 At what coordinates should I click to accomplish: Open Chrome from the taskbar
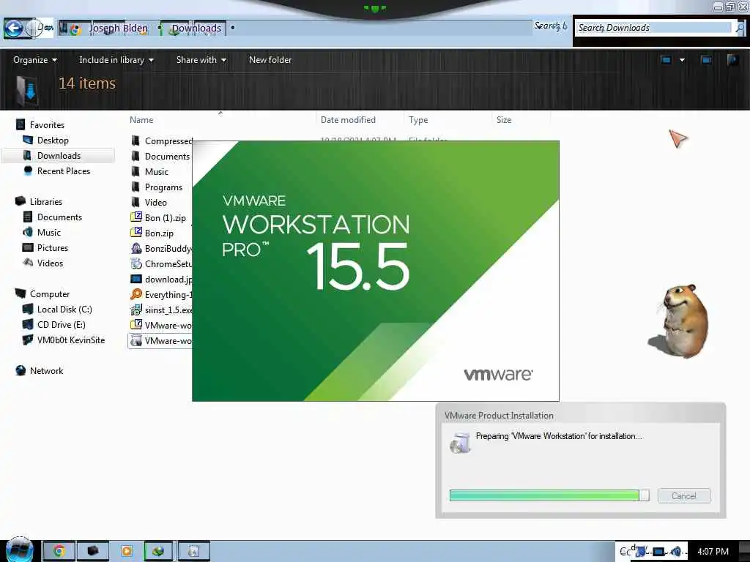click(x=59, y=551)
